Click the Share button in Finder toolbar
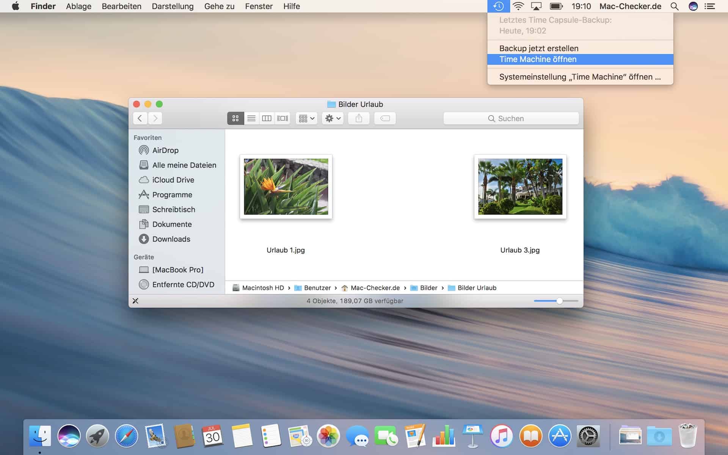Image resolution: width=728 pixels, height=455 pixels. (359, 118)
